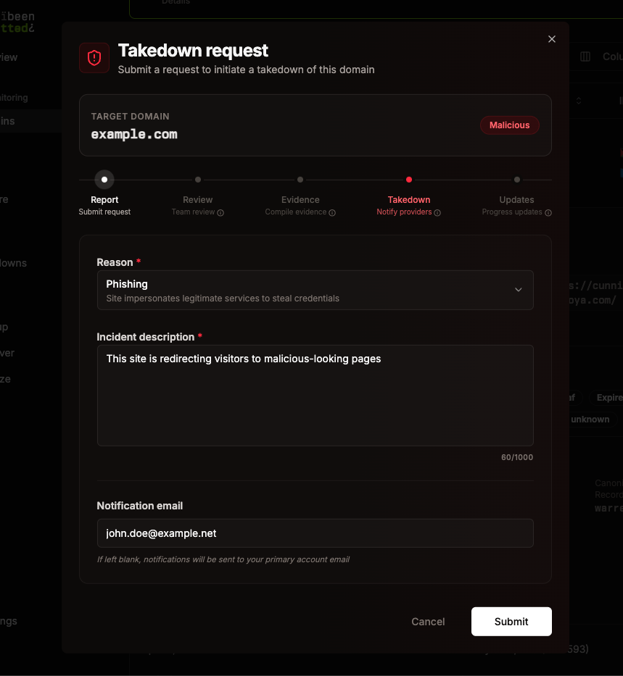Focus the Incident description text area
Image resolution: width=623 pixels, height=676 pixels.
coord(315,395)
